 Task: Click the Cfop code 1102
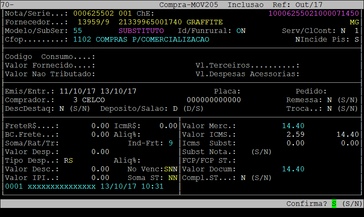[82, 40]
